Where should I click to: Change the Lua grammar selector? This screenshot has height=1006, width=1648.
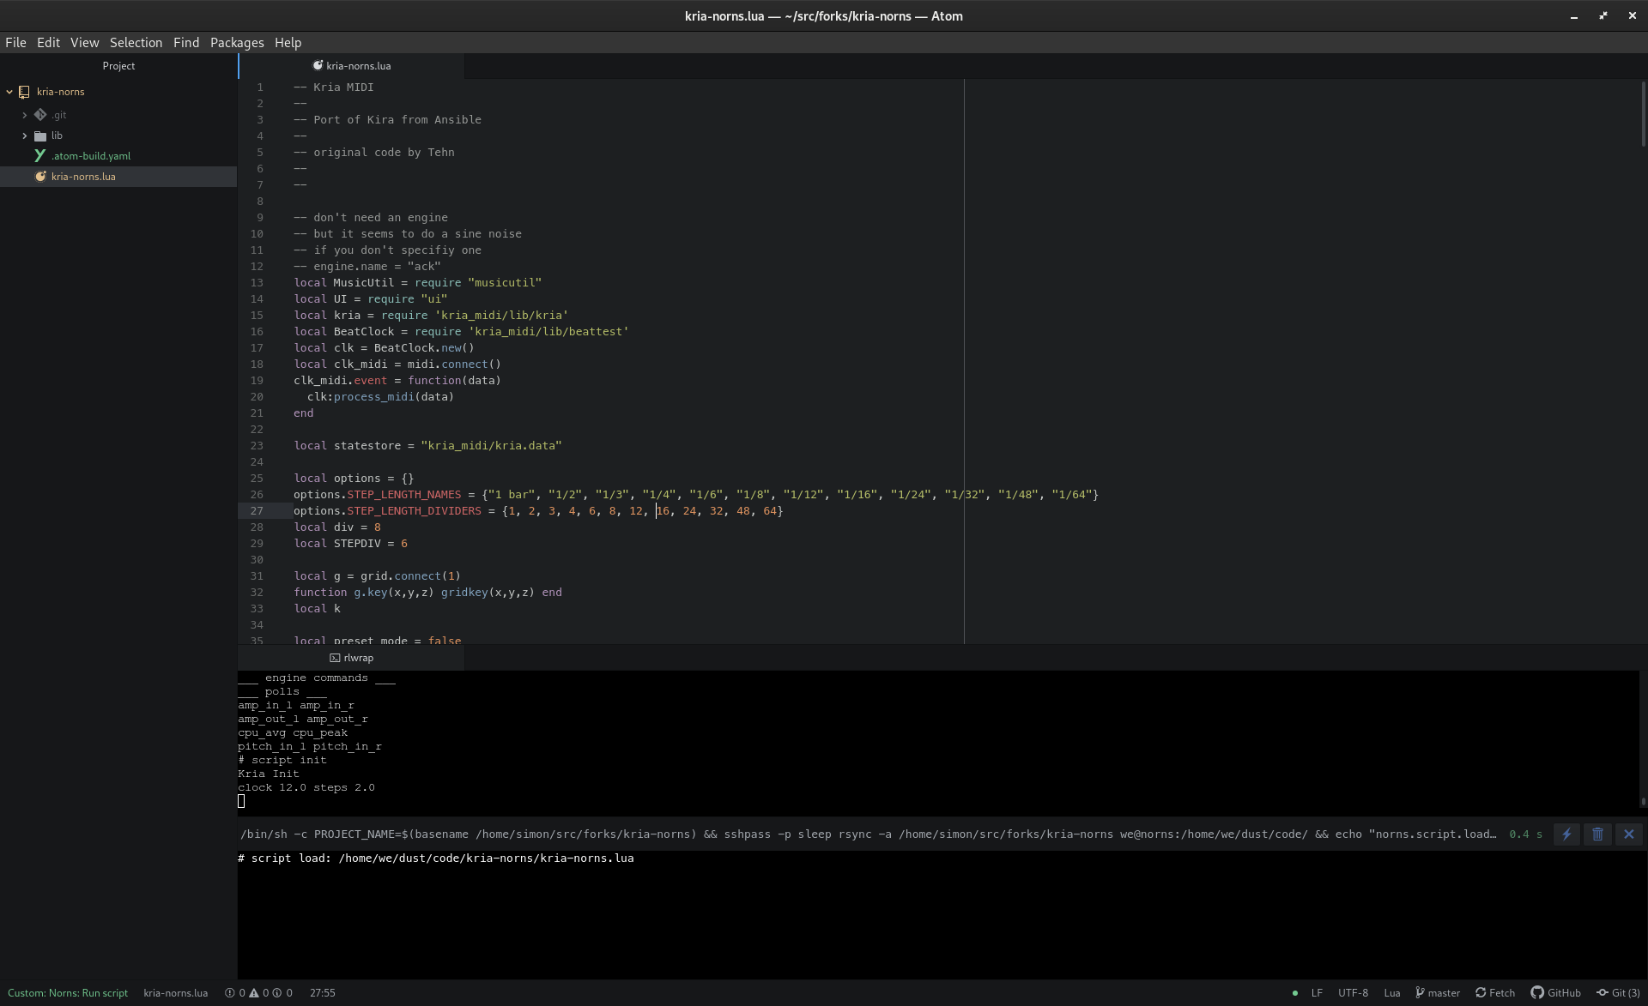[x=1391, y=992]
